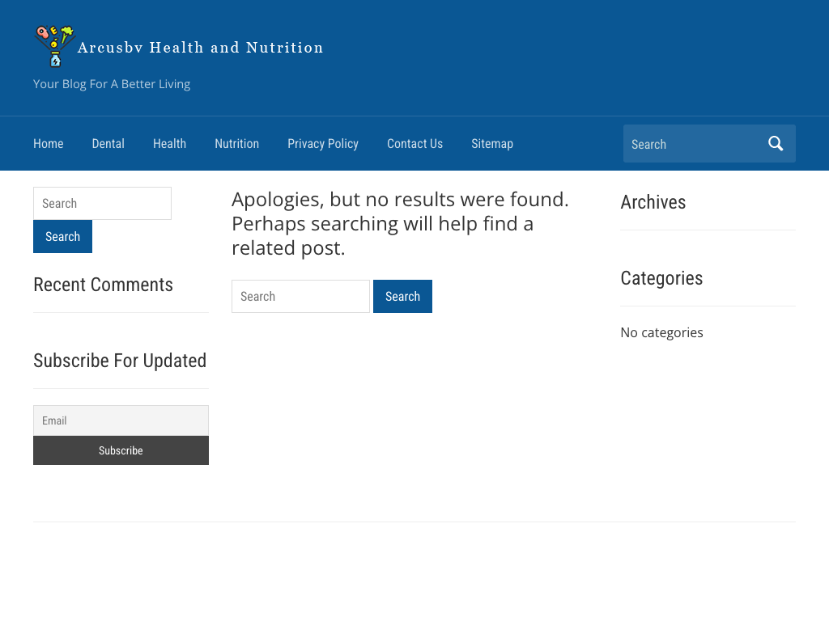This screenshot has width=829, height=621.
Task: Navigate to Contact Us
Action: pos(414,144)
